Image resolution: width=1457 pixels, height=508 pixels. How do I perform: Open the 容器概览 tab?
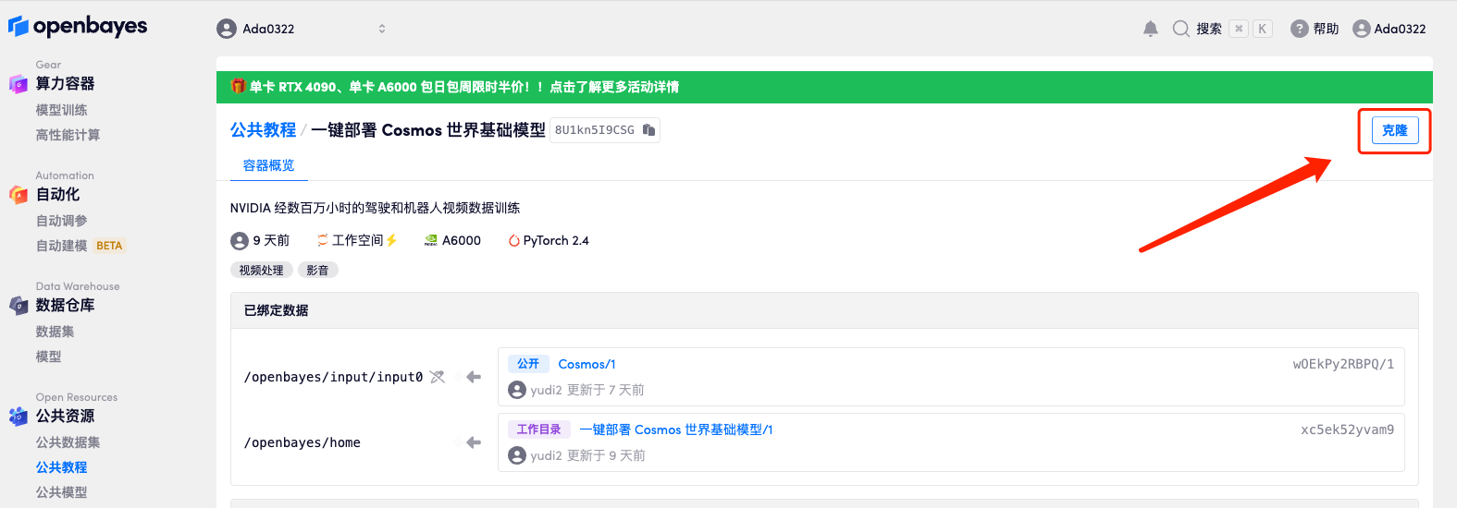[x=268, y=165]
